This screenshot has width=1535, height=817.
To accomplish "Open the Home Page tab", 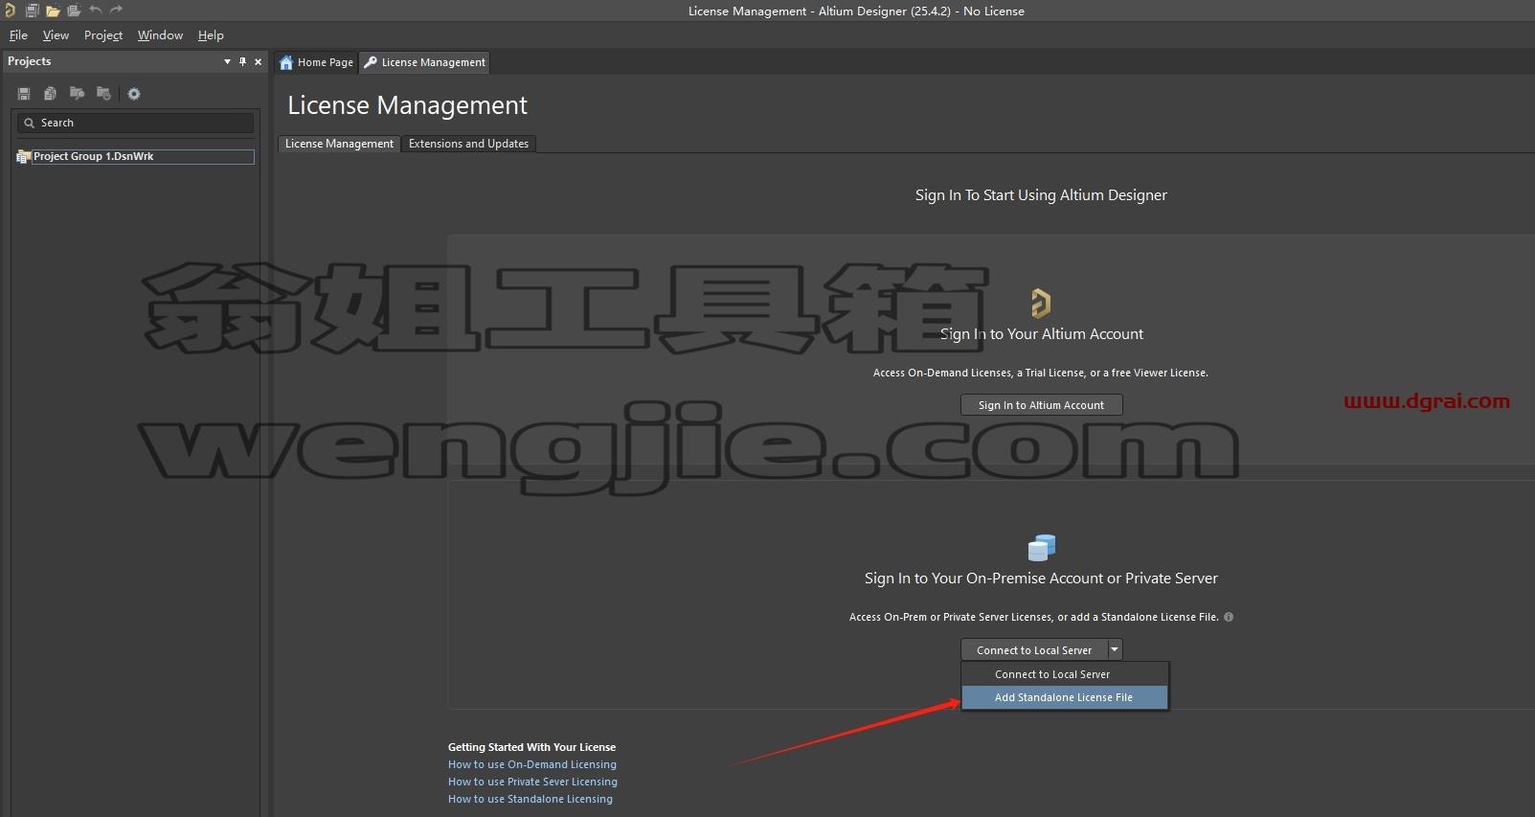I will (316, 62).
